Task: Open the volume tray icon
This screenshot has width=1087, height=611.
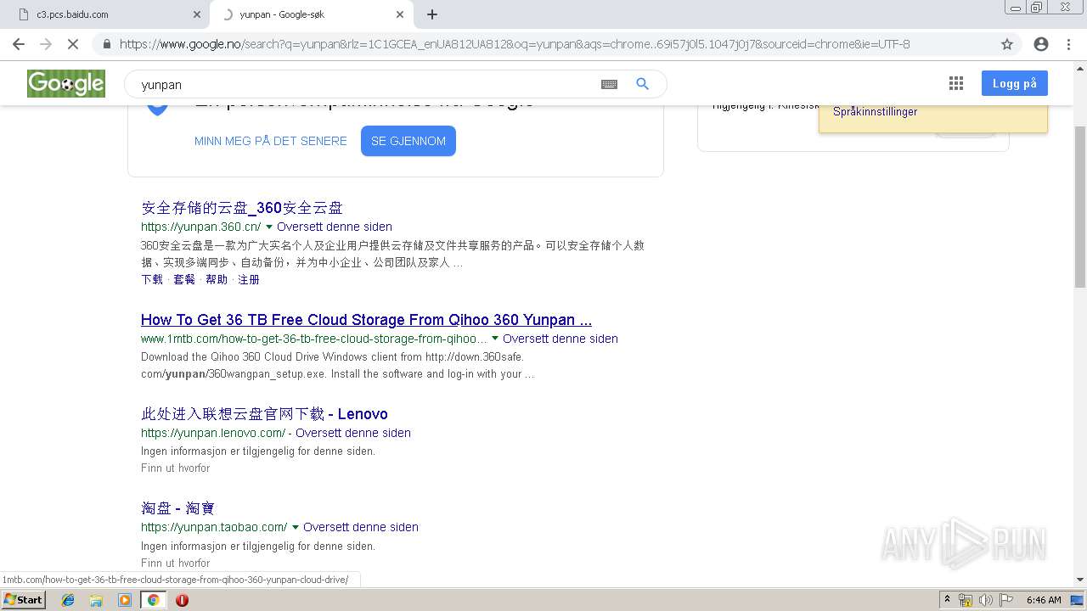Action: 986,600
